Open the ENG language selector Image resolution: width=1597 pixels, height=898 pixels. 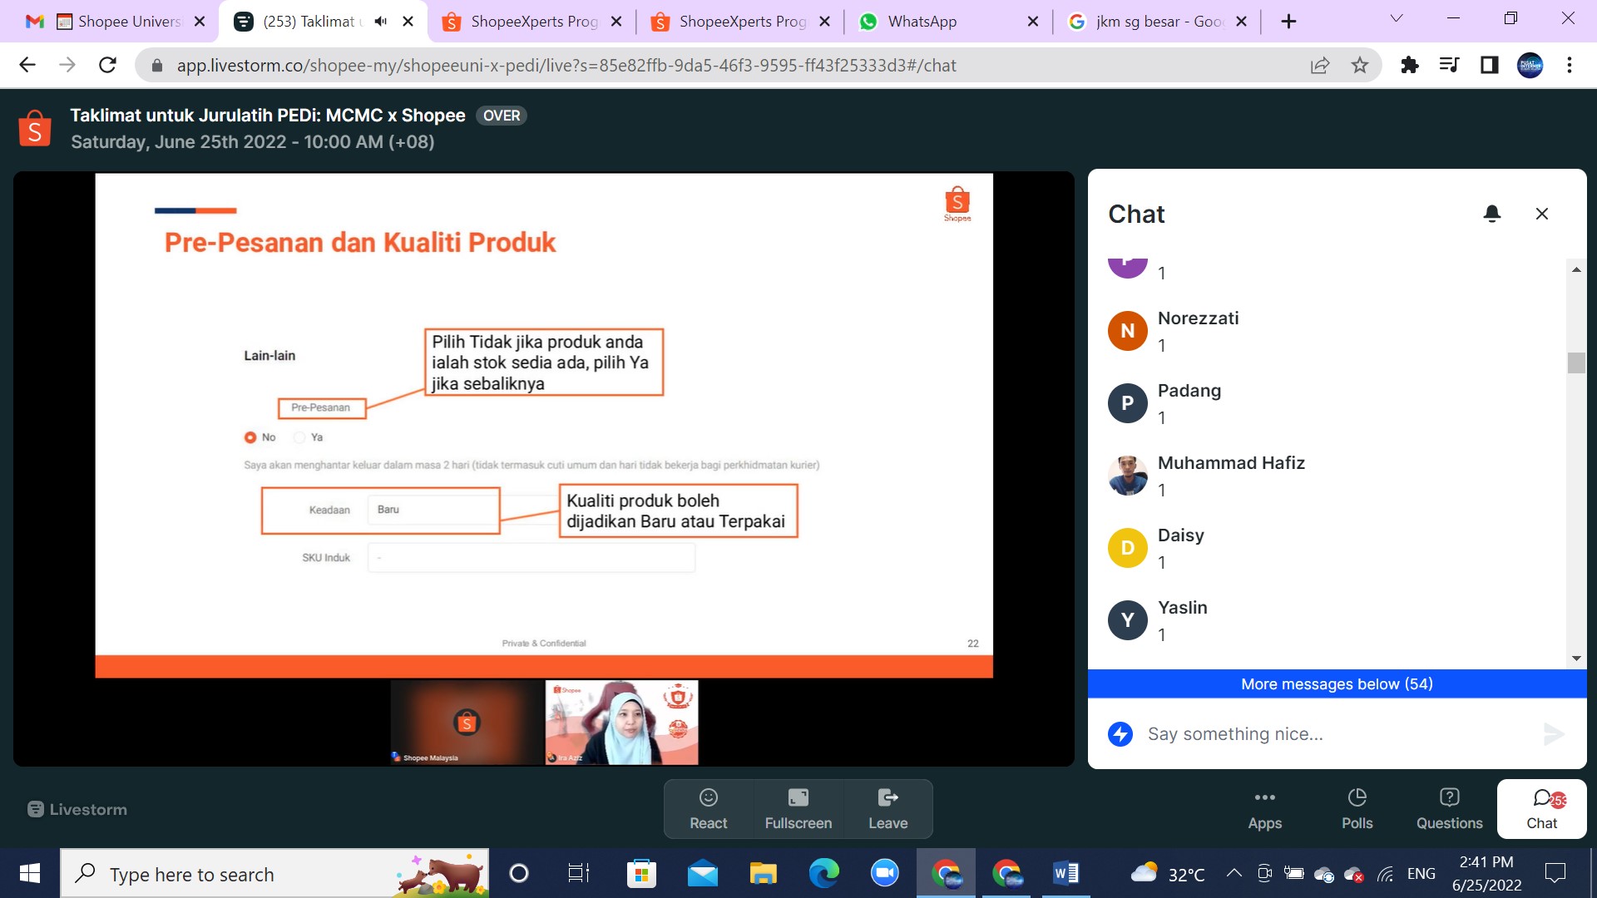tap(1421, 873)
